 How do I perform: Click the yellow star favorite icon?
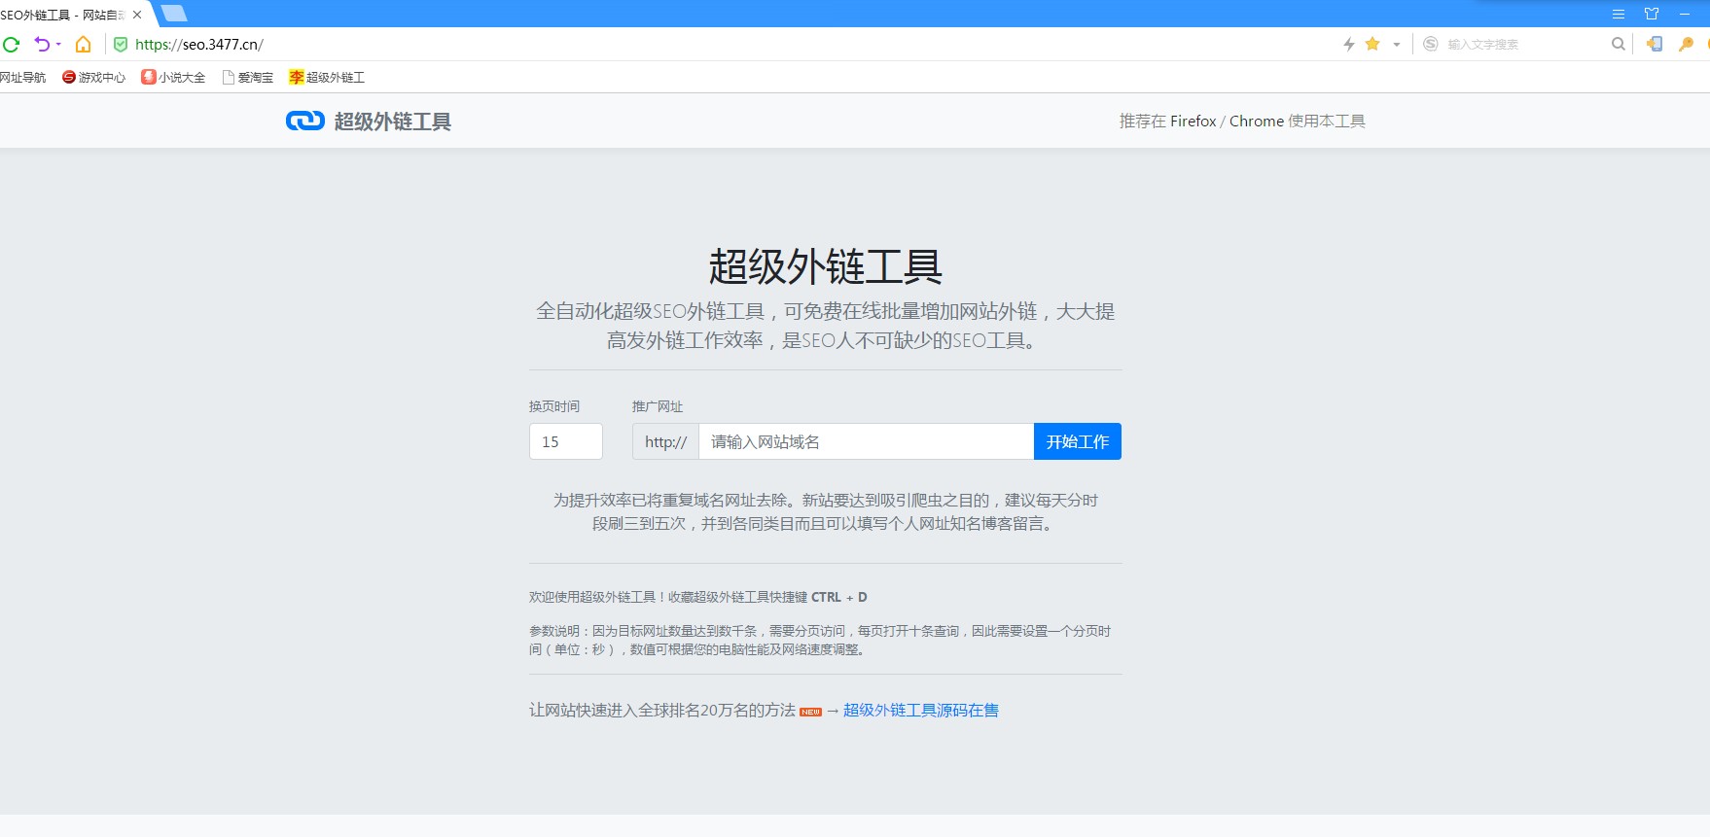click(x=1372, y=44)
